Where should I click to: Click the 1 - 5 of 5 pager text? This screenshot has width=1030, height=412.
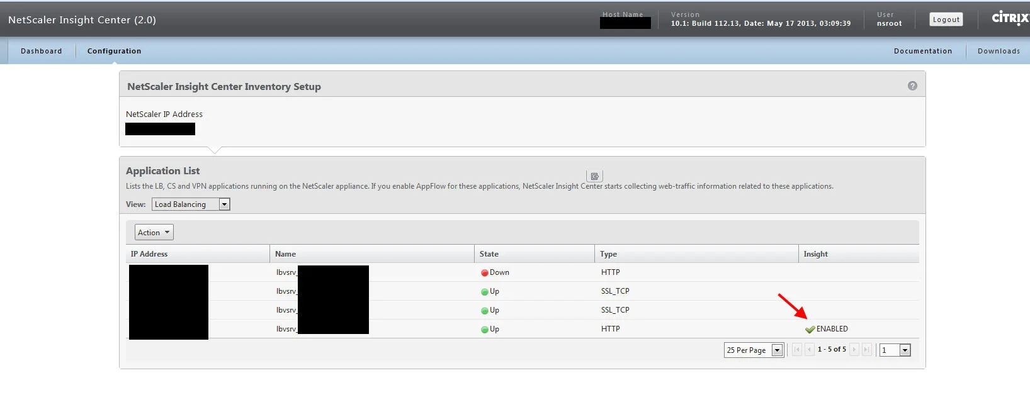tap(832, 349)
